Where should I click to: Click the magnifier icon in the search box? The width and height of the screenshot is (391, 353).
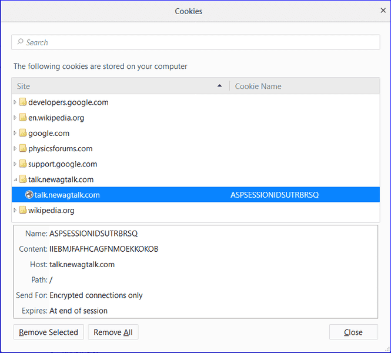[x=20, y=42]
